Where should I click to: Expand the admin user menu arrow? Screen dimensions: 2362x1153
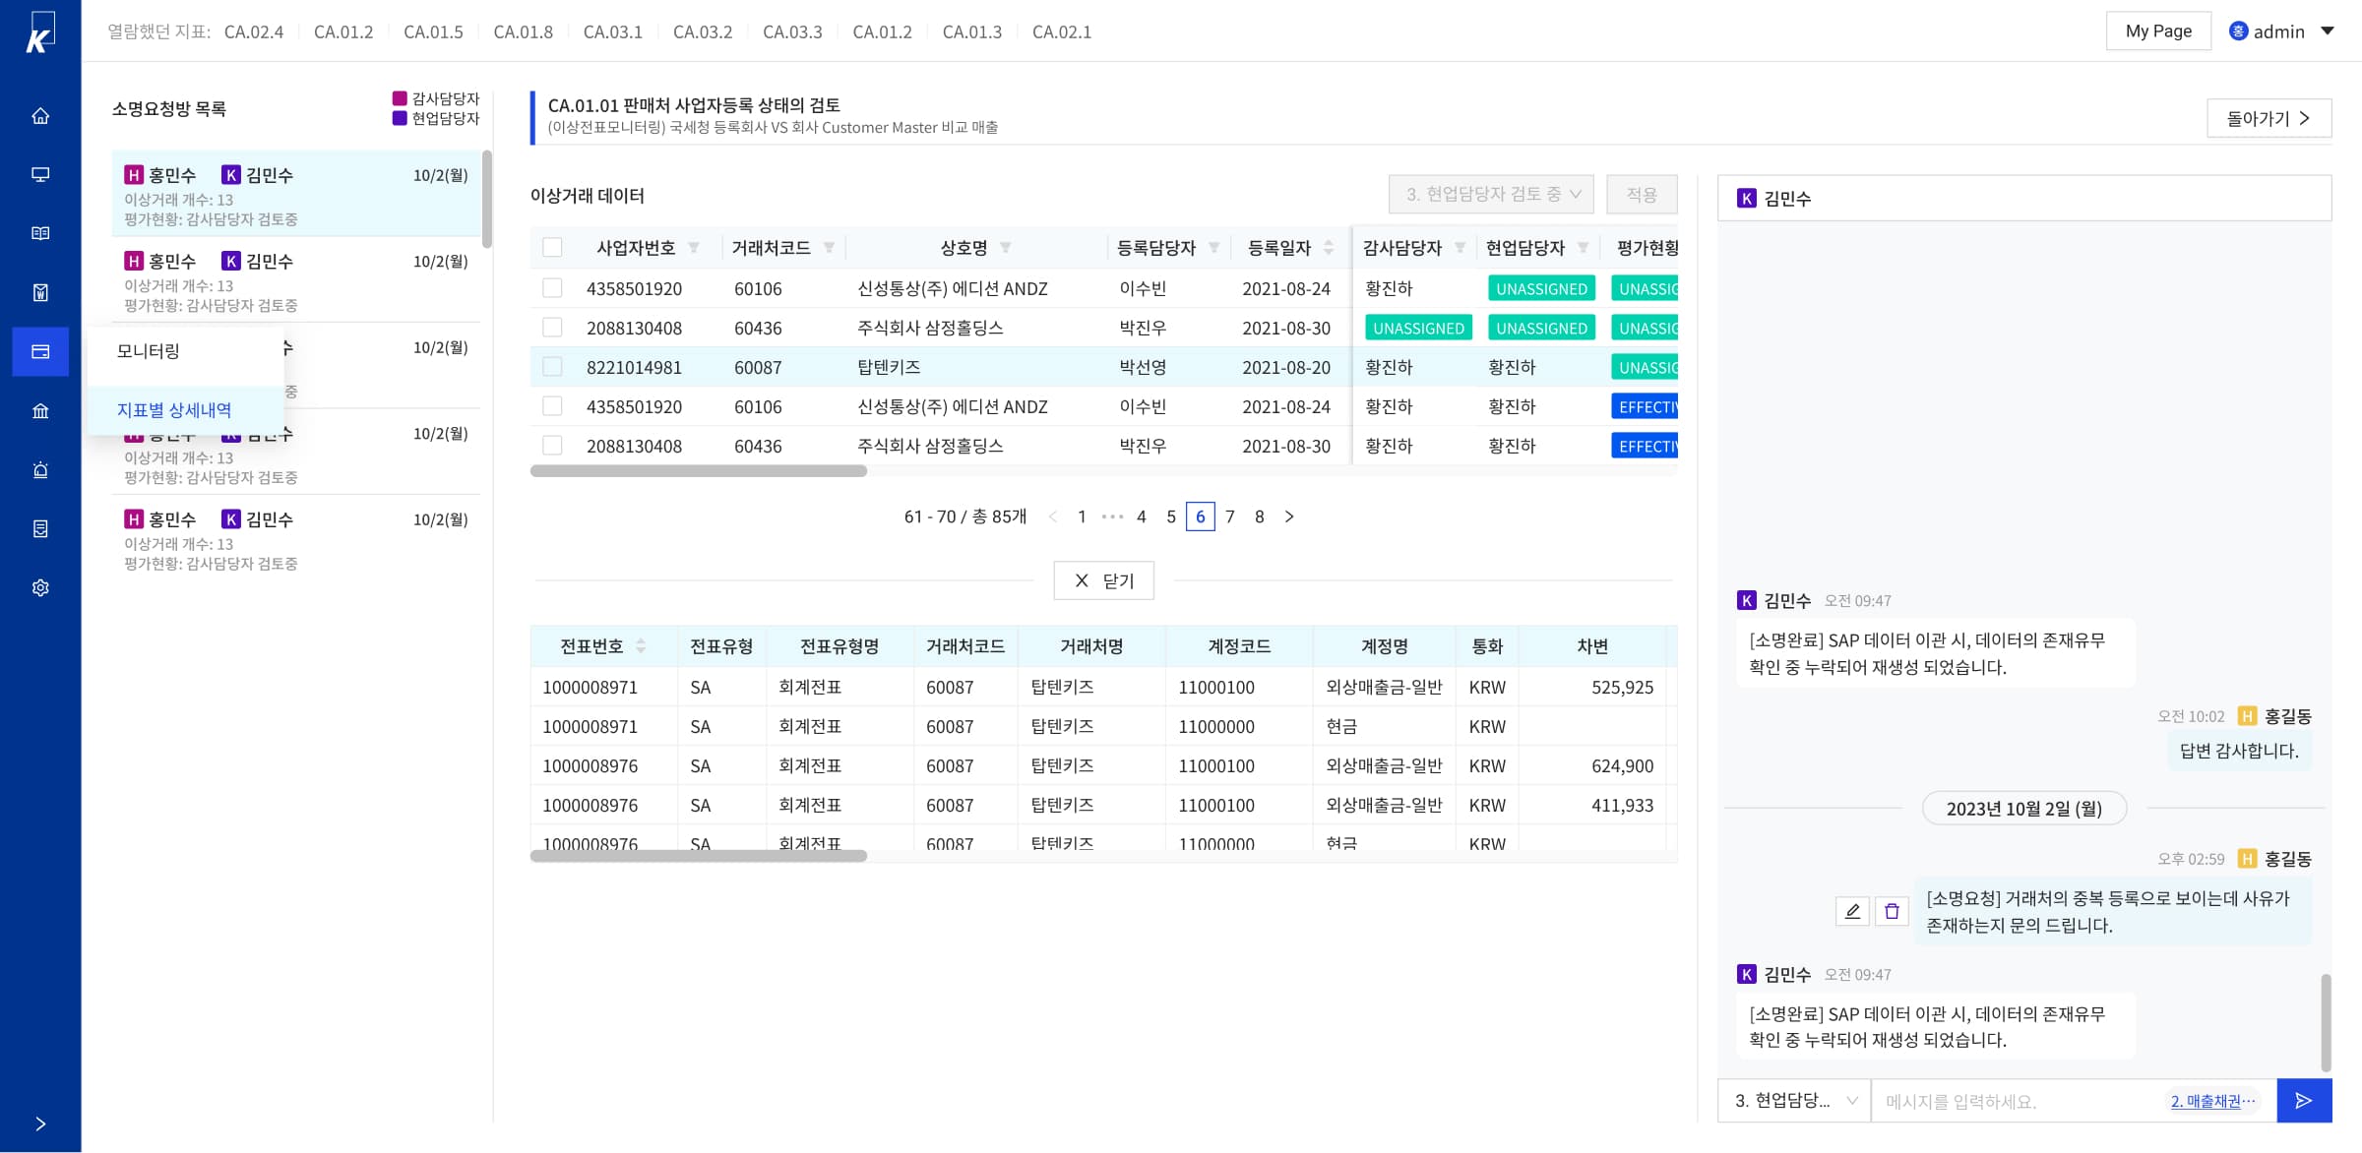[2328, 31]
